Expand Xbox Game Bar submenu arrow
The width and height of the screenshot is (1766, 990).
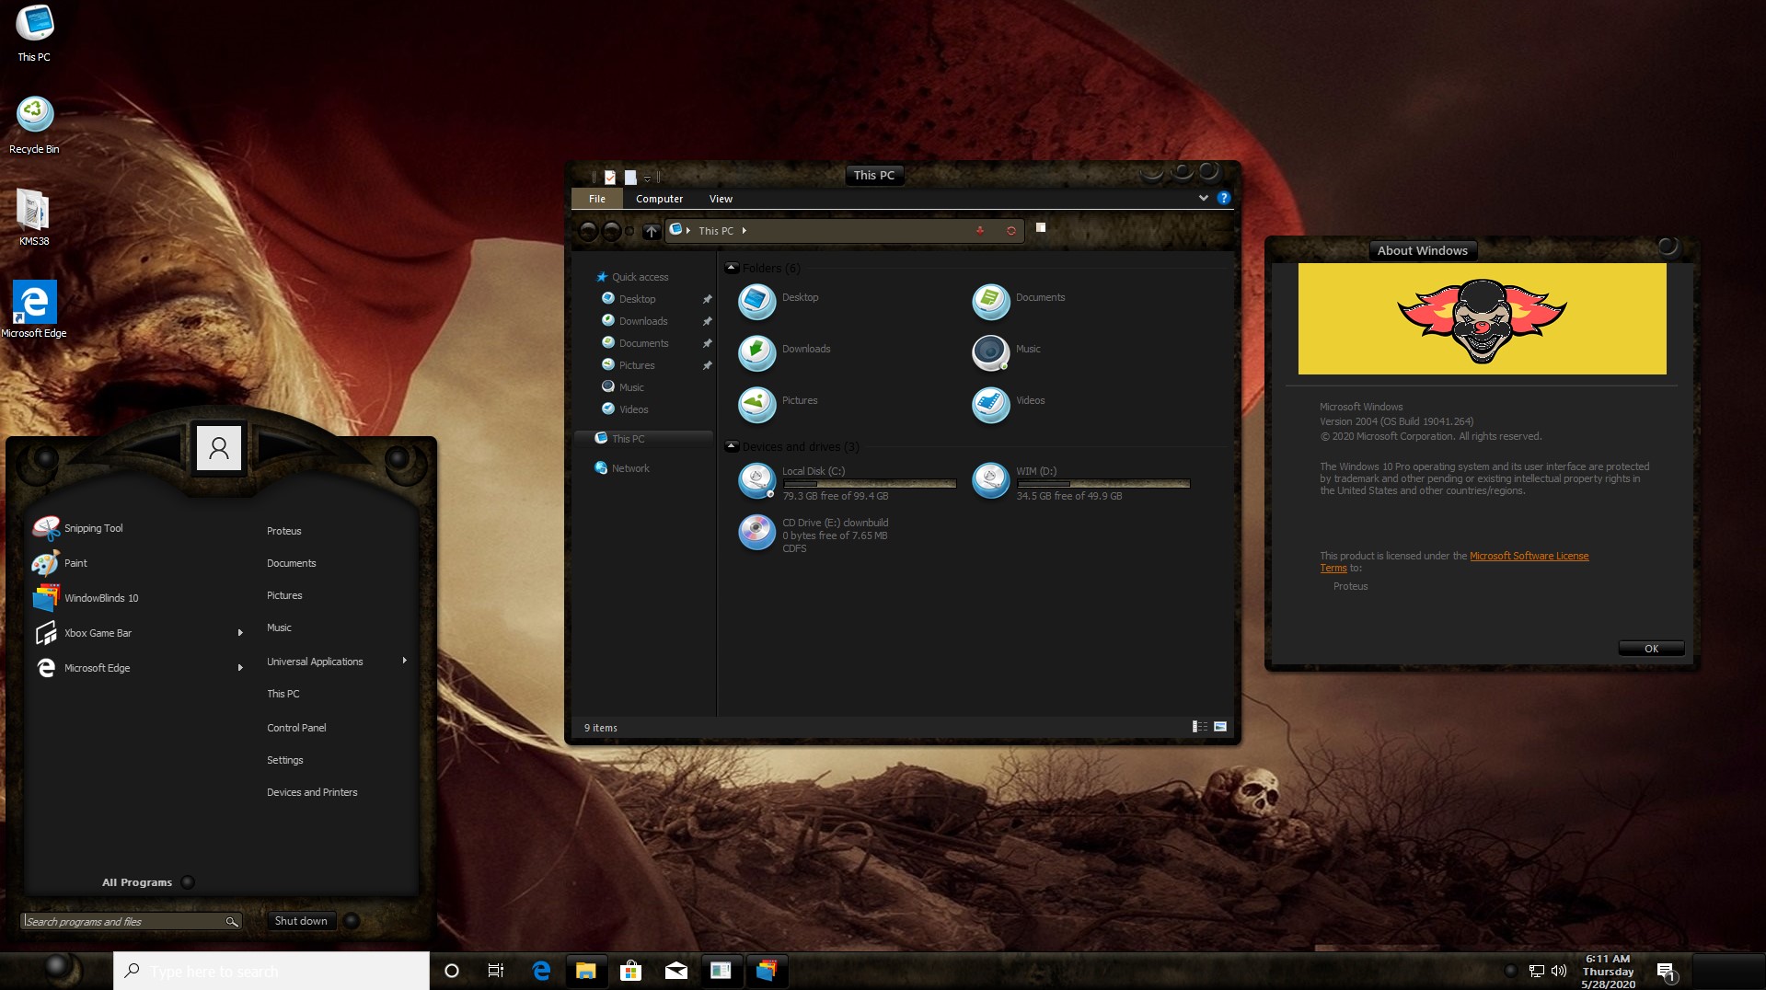click(240, 633)
